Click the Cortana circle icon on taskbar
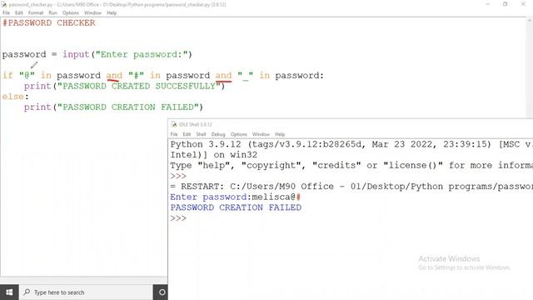Image resolution: width=533 pixels, height=300 pixels. point(162,292)
